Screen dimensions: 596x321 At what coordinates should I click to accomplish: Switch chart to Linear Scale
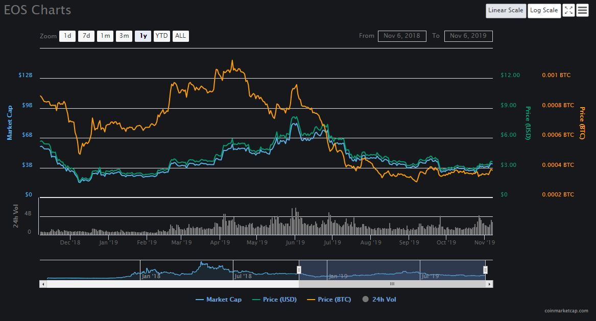pos(506,11)
